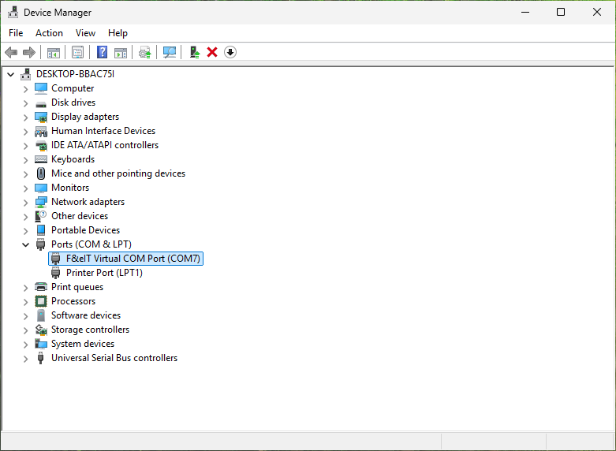Click the Mice and pointing devices icon
The image size is (616, 451).
pyautogui.click(x=41, y=173)
